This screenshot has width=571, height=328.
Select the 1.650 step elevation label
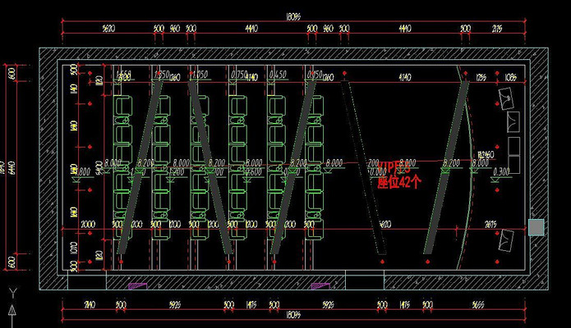coord(161,75)
